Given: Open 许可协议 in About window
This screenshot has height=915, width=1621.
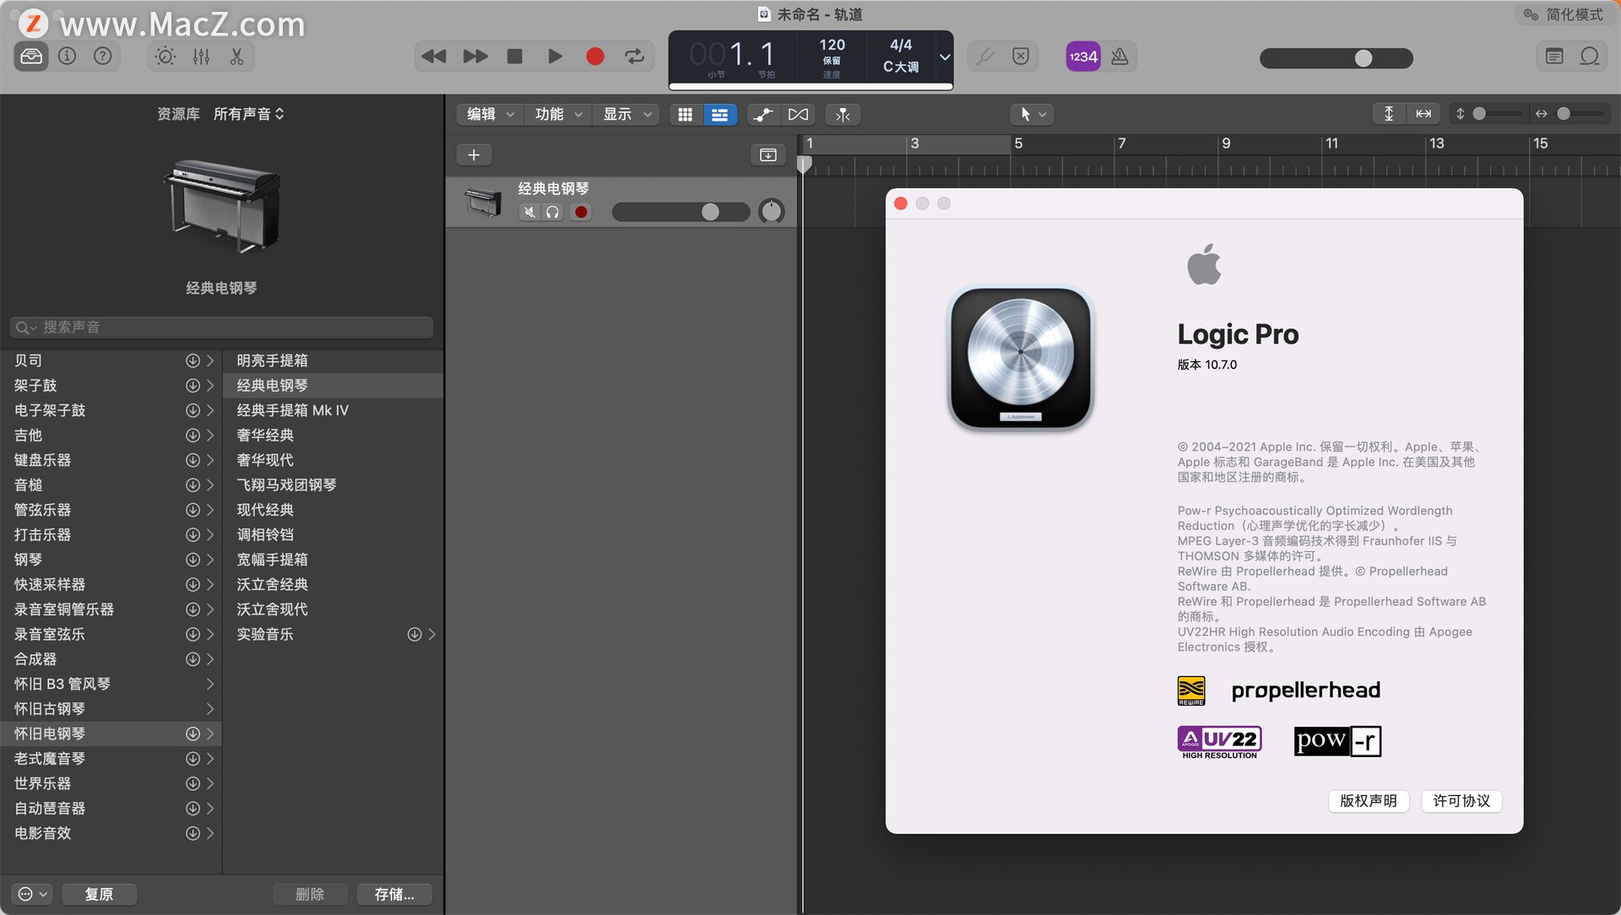Looking at the screenshot, I should point(1462,800).
